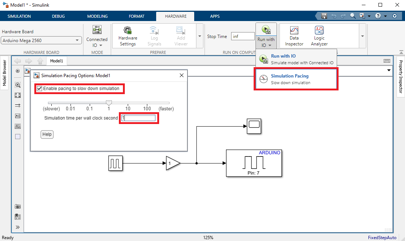Toggle Enable pacing to slow down simulation
This screenshot has height=241, width=405.
pyautogui.click(x=40, y=89)
